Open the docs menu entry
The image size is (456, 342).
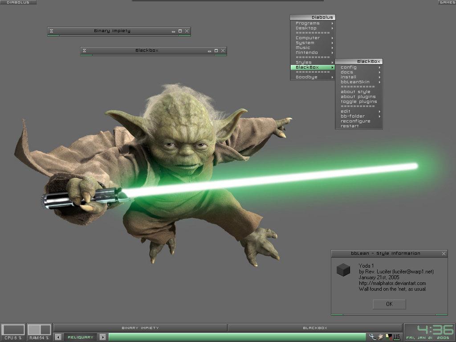tap(359, 73)
